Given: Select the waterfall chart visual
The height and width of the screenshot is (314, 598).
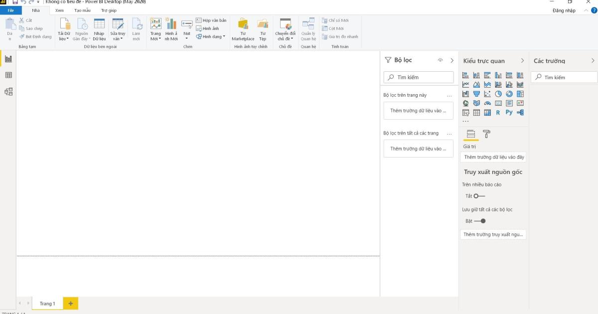Looking at the screenshot, I should (x=465, y=94).
